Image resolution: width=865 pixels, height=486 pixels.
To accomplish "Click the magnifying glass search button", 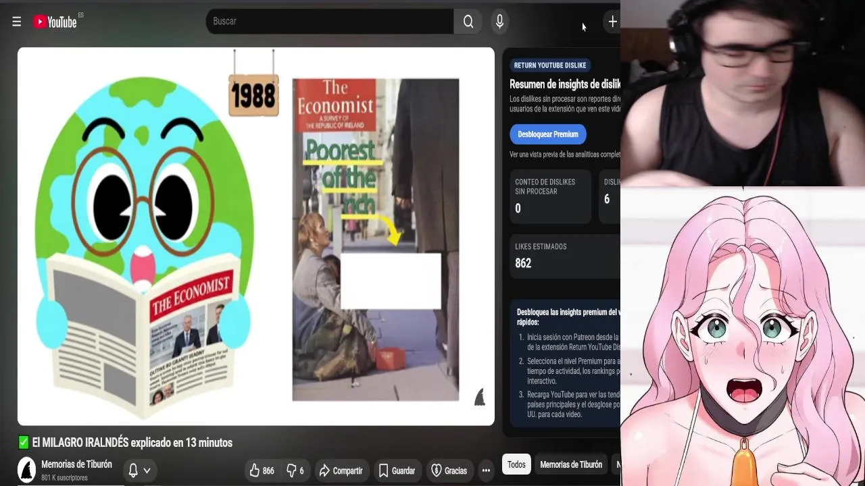I will [x=468, y=22].
